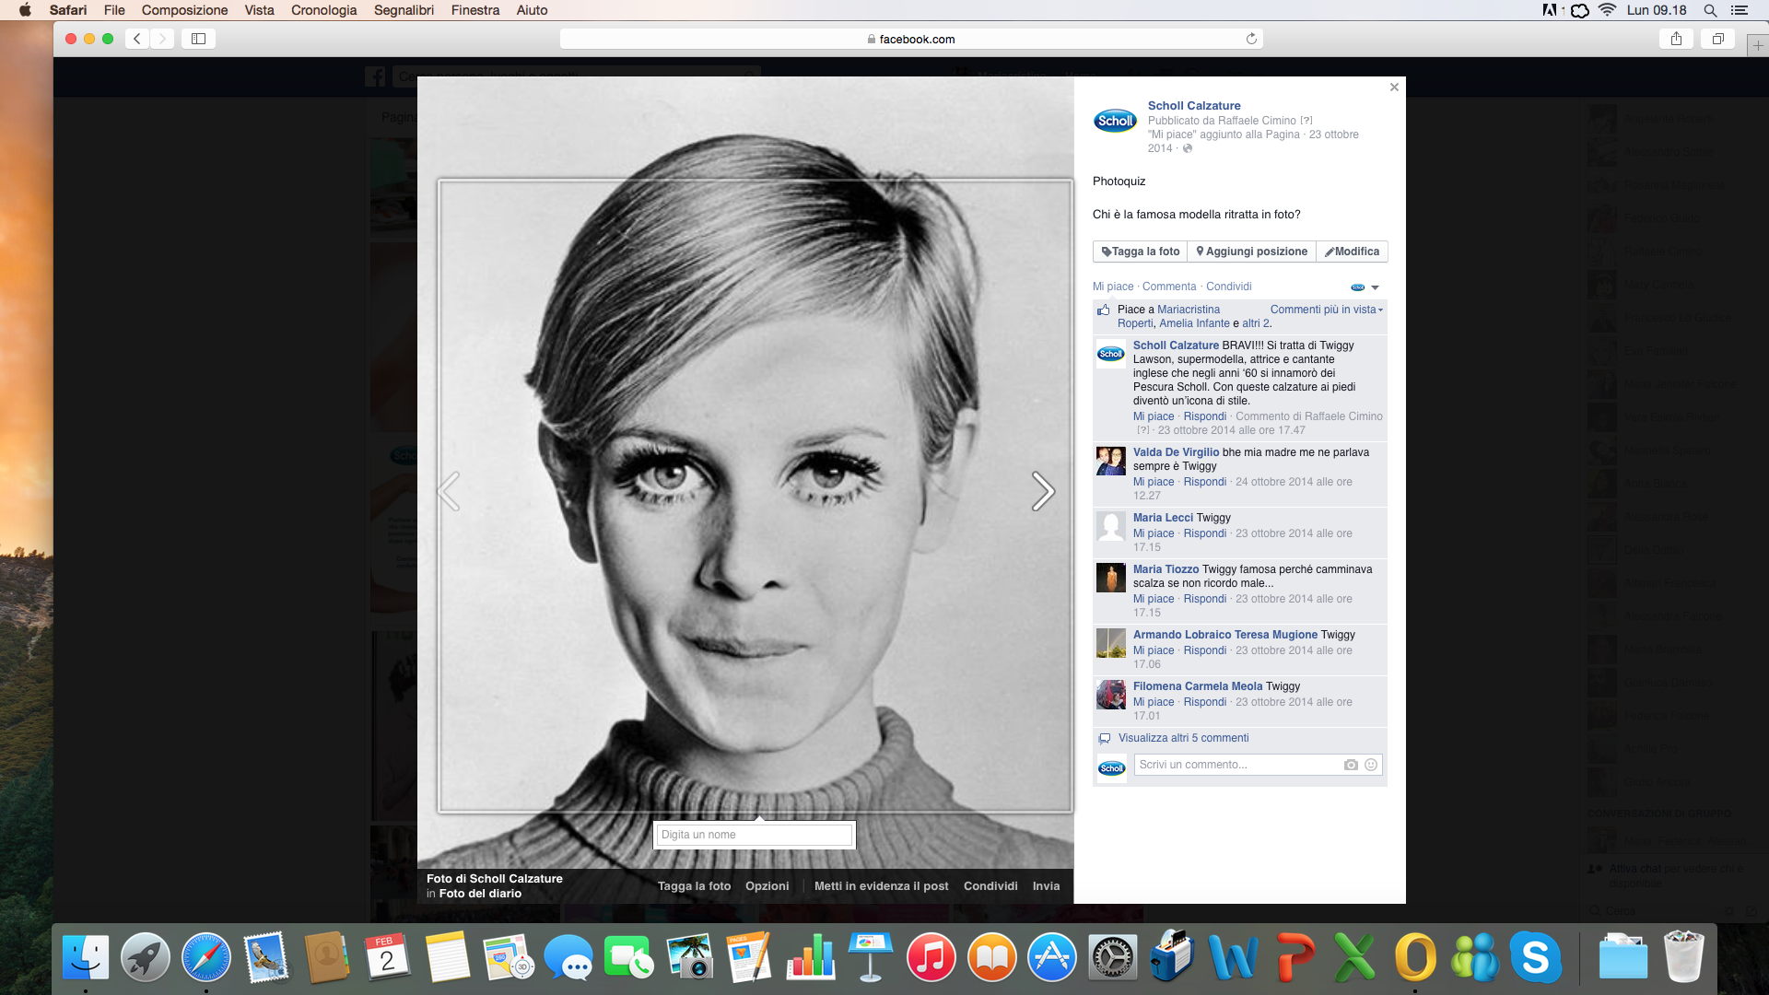The image size is (1769, 995).
Task: Click the Condividi link under the post
Action: [1229, 287]
